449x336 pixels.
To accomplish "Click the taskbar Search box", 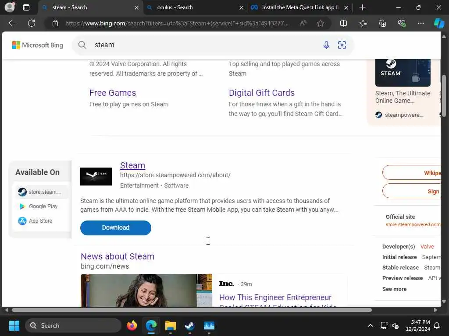I will (x=73, y=325).
